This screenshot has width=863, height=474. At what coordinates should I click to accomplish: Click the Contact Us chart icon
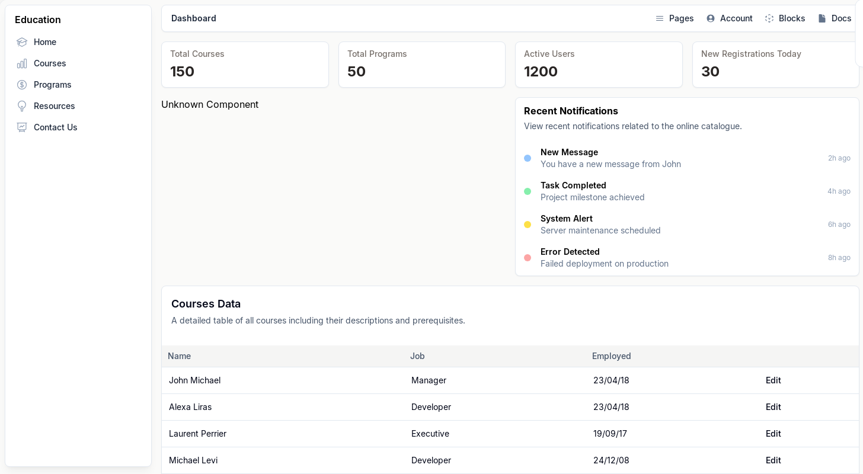[22, 127]
